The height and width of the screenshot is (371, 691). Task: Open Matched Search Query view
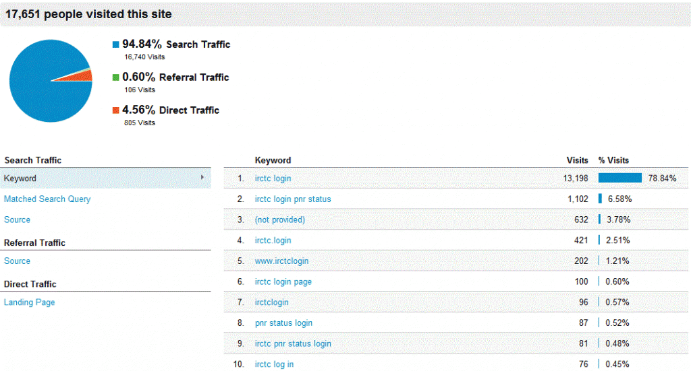47,199
